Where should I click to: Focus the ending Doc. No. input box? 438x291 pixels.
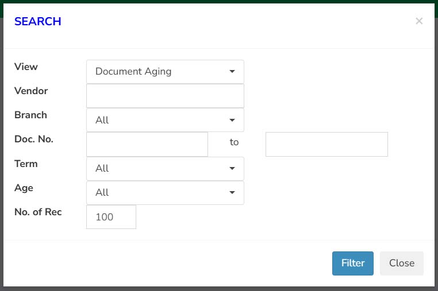[x=326, y=144]
